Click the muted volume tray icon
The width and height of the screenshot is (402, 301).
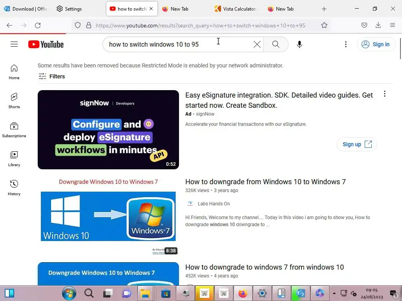[x=354, y=293]
